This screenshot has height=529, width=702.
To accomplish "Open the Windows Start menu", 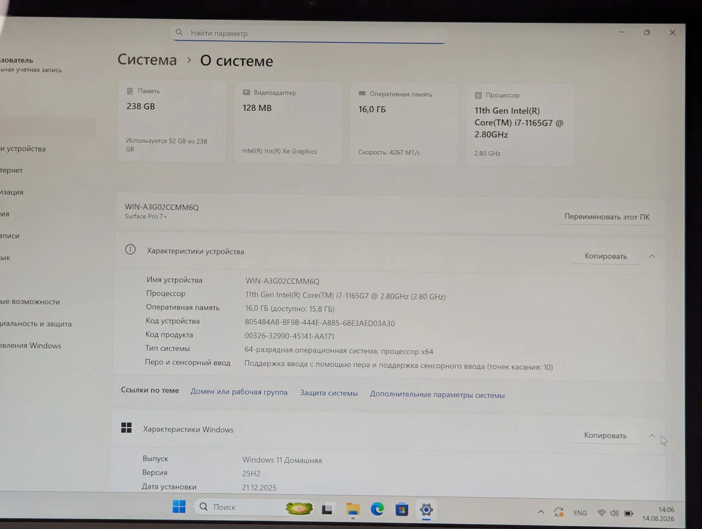I will [179, 507].
